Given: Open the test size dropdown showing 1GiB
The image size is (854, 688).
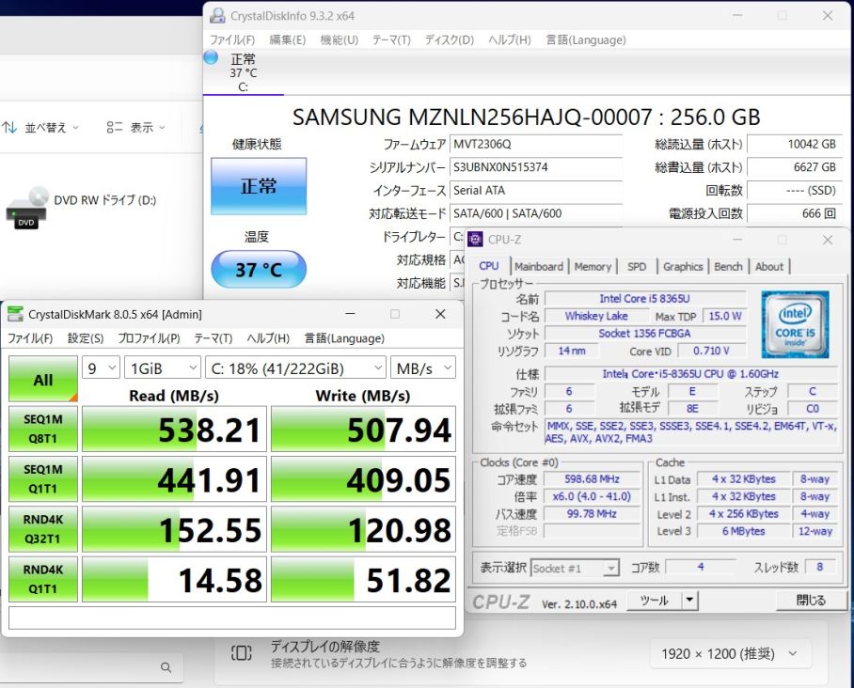Looking at the screenshot, I should (x=163, y=368).
